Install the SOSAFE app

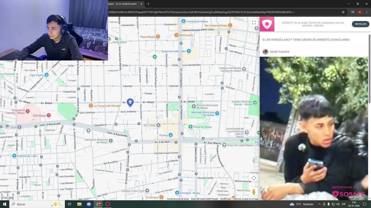pyautogui.click(x=361, y=24)
